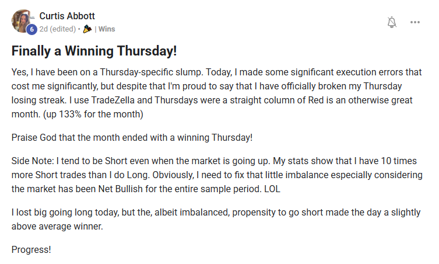Select the Wins category label
This screenshot has width=439, height=264.
coord(107,29)
